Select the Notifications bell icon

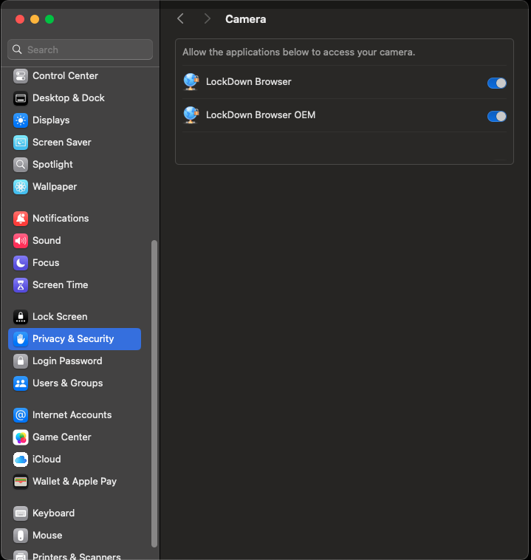pos(21,218)
